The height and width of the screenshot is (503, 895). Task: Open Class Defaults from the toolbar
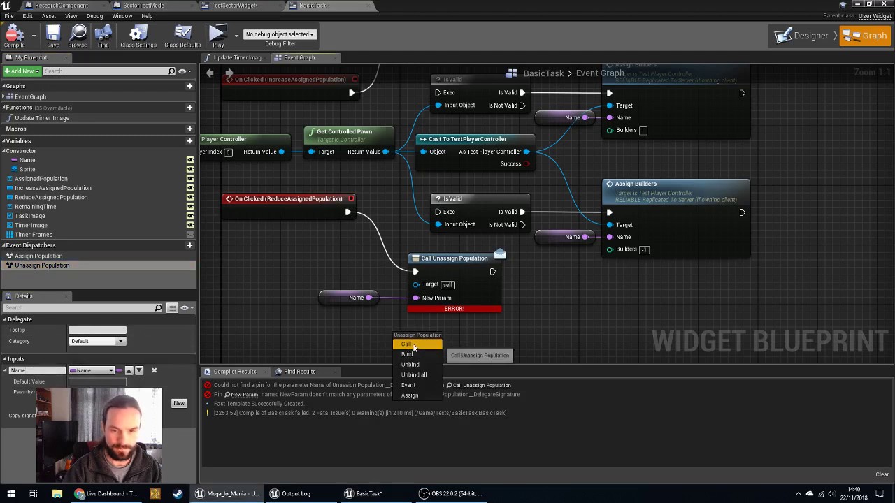click(x=182, y=36)
